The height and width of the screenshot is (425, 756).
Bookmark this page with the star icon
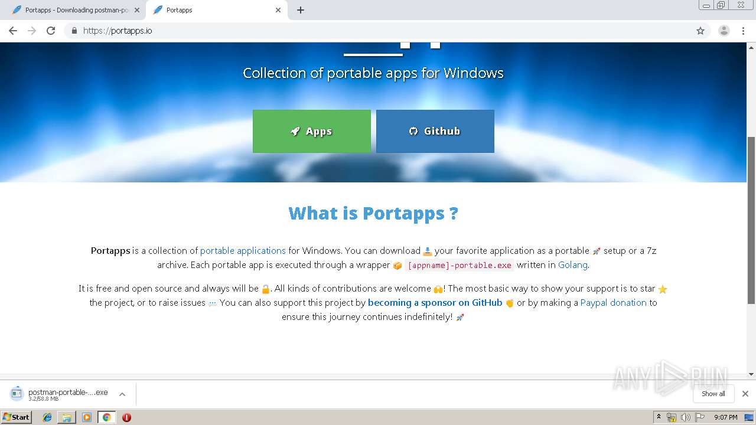point(700,31)
